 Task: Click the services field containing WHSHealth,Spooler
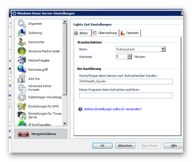(x=126, y=82)
